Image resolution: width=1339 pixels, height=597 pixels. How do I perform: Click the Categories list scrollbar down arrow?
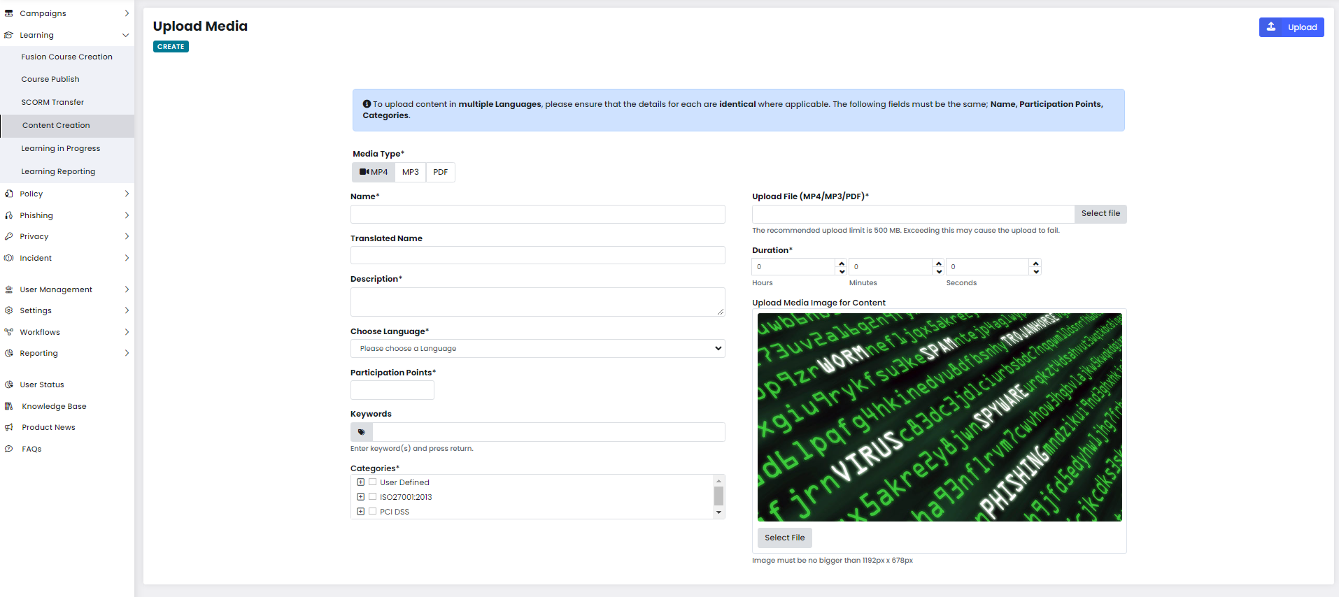point(718,512)
